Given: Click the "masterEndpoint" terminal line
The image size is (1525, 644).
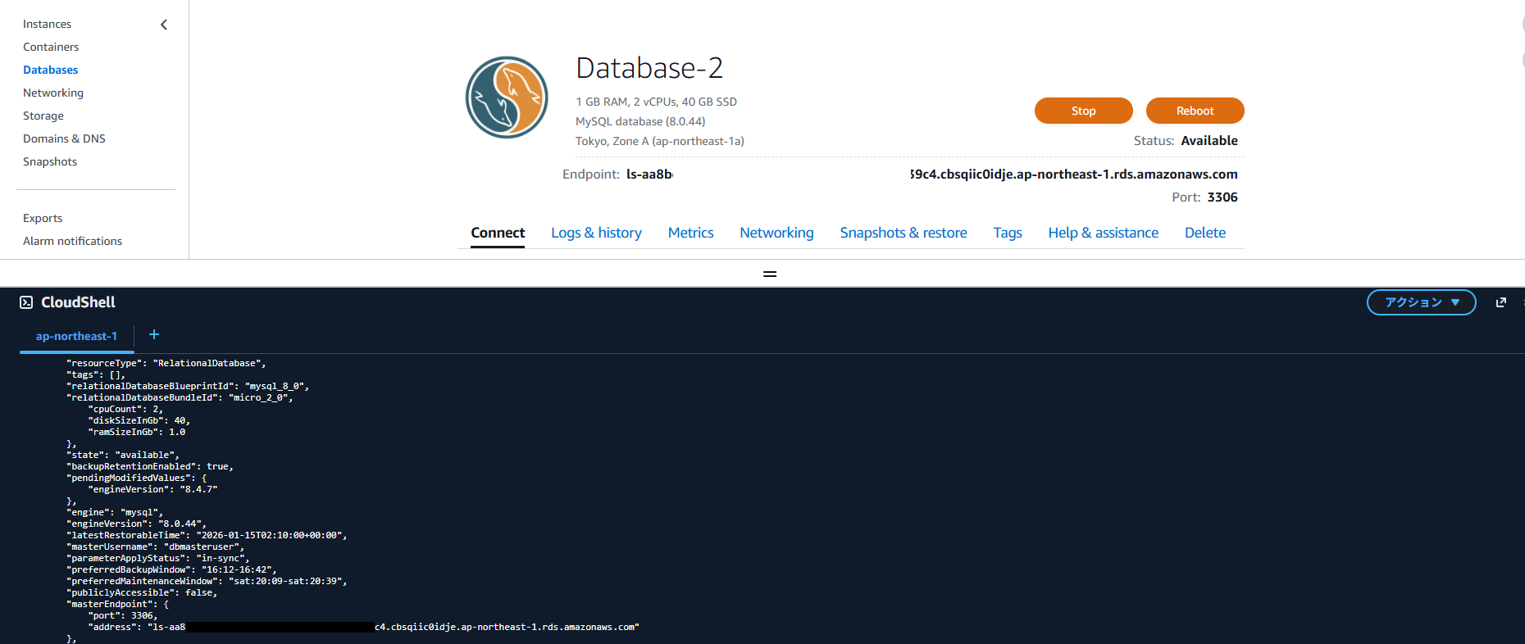Looking at the screenshot, I should 117,604.
